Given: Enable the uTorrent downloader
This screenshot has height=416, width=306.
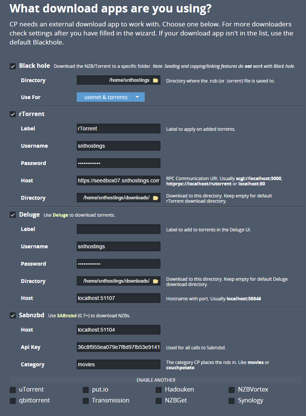Looking at the screenshot, I should pos(13,390).
